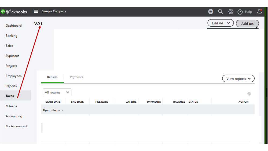Open Mileage in the sidebar
Image resolution: width=268 pixels, height=151 pixels.
click(12, 106)
